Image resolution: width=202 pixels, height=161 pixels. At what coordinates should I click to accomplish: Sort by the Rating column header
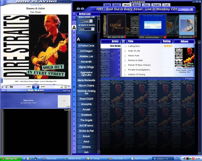click(x=167, y=41)
